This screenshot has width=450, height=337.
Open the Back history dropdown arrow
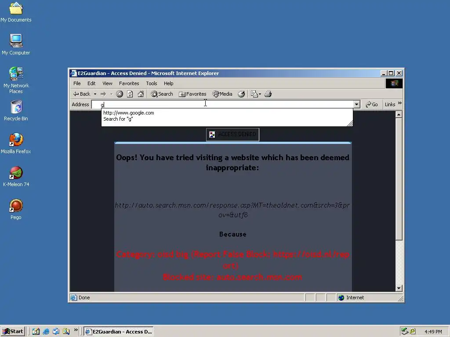tap(95, 94)
